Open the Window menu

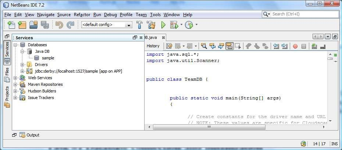(x=172, y=15)
